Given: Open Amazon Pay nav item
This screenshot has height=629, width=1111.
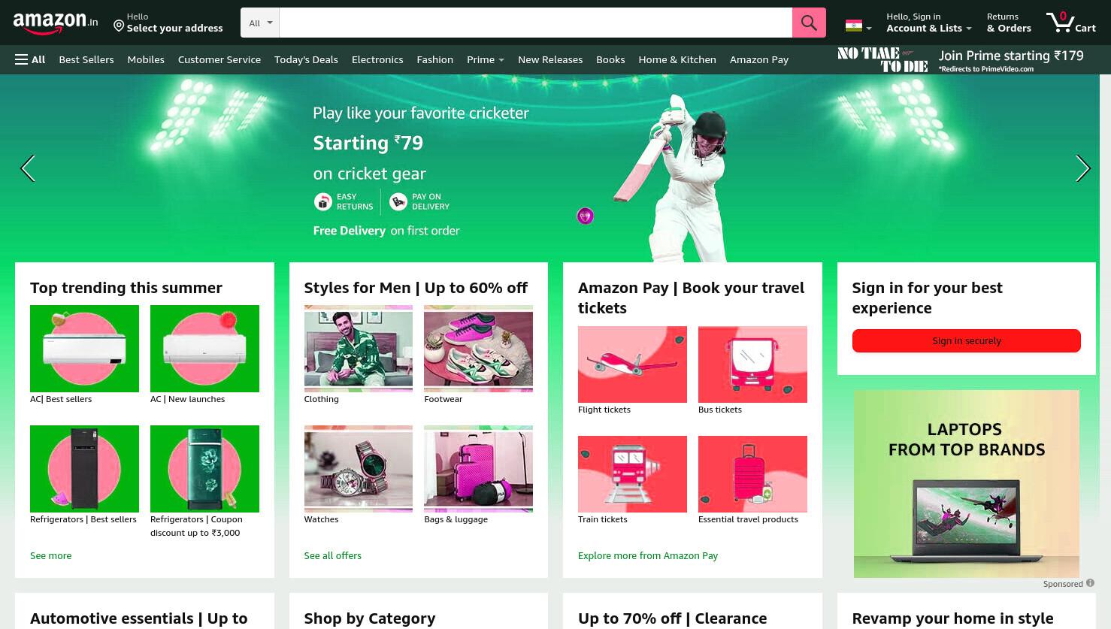Looking at the screenshot, I should pyautogui.click(x=759, y=59).
